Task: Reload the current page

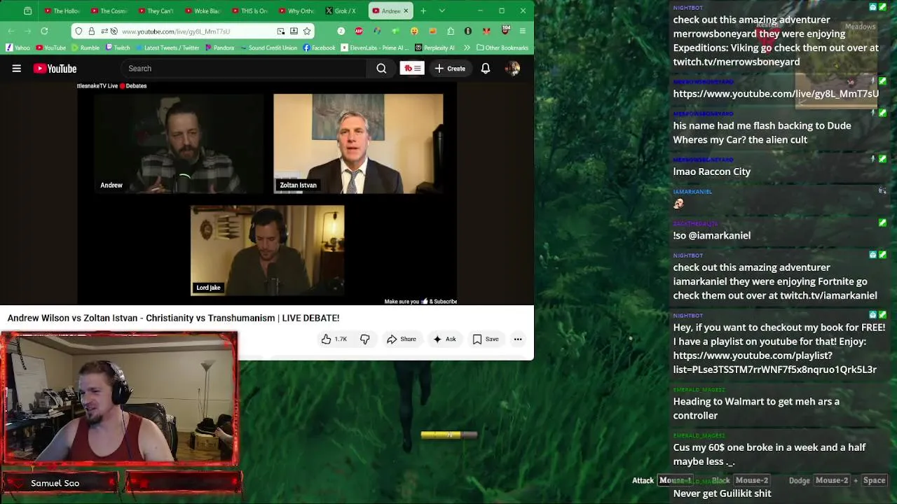Action: coord(44,31)
